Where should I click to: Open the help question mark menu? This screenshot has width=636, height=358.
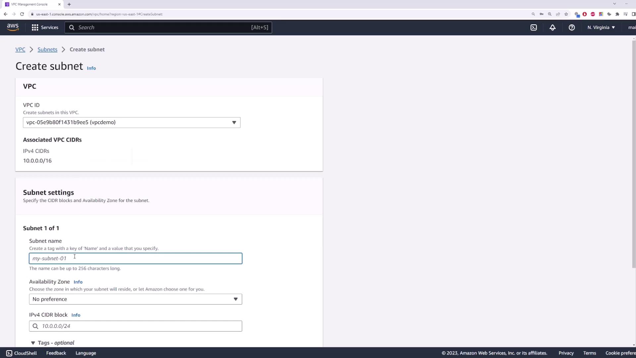[x=572, y=28]
